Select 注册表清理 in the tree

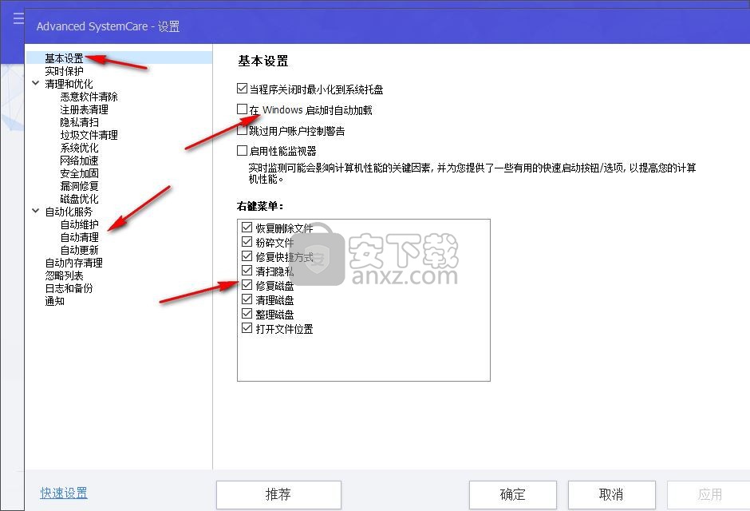84,109
